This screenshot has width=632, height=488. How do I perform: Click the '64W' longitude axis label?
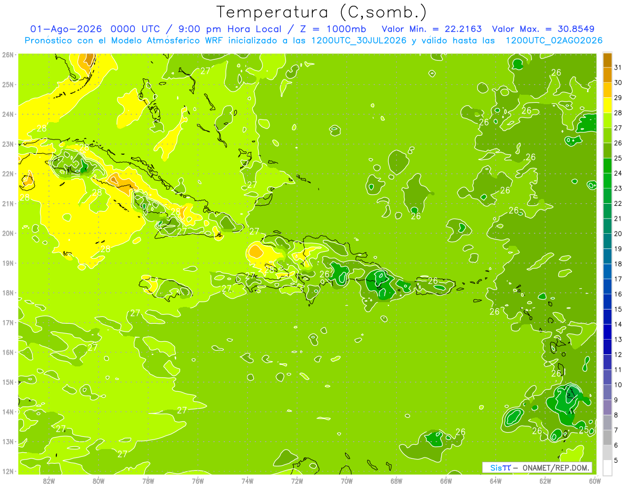coord(496,481)
